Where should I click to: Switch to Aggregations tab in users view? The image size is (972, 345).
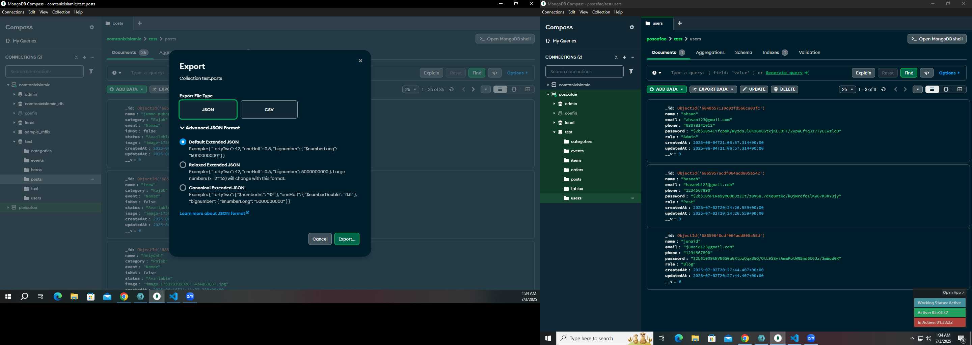tap(710, 53)
